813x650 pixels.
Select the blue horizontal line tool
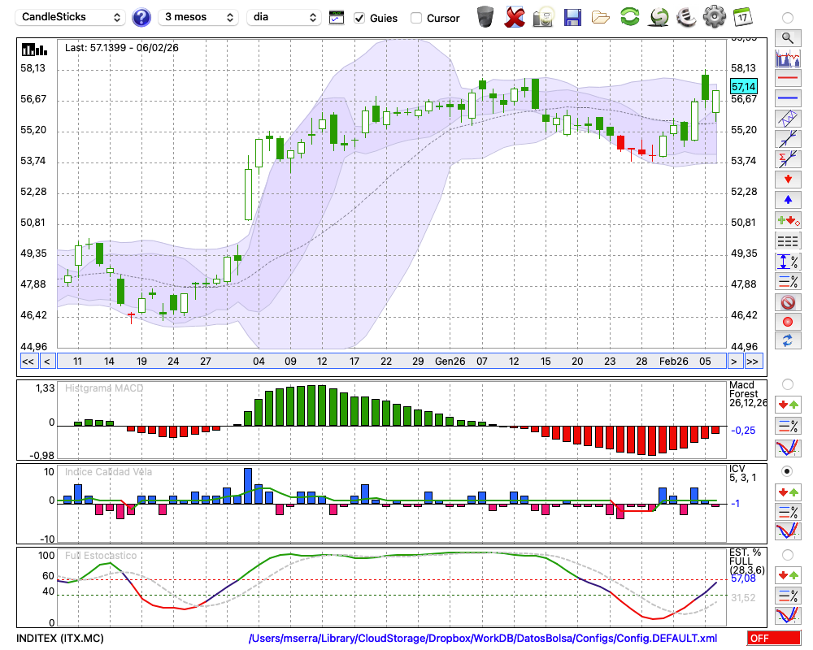pyautogui.click(x=787, y=98)
